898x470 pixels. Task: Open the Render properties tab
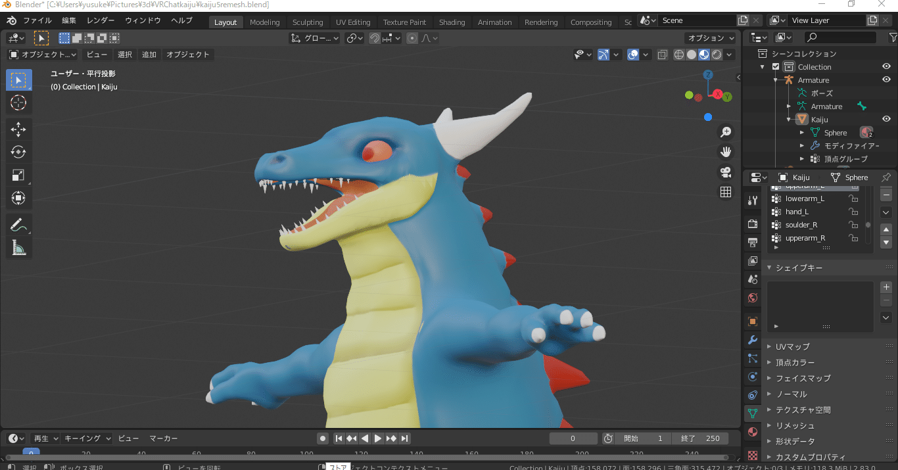tap(751, 223)
